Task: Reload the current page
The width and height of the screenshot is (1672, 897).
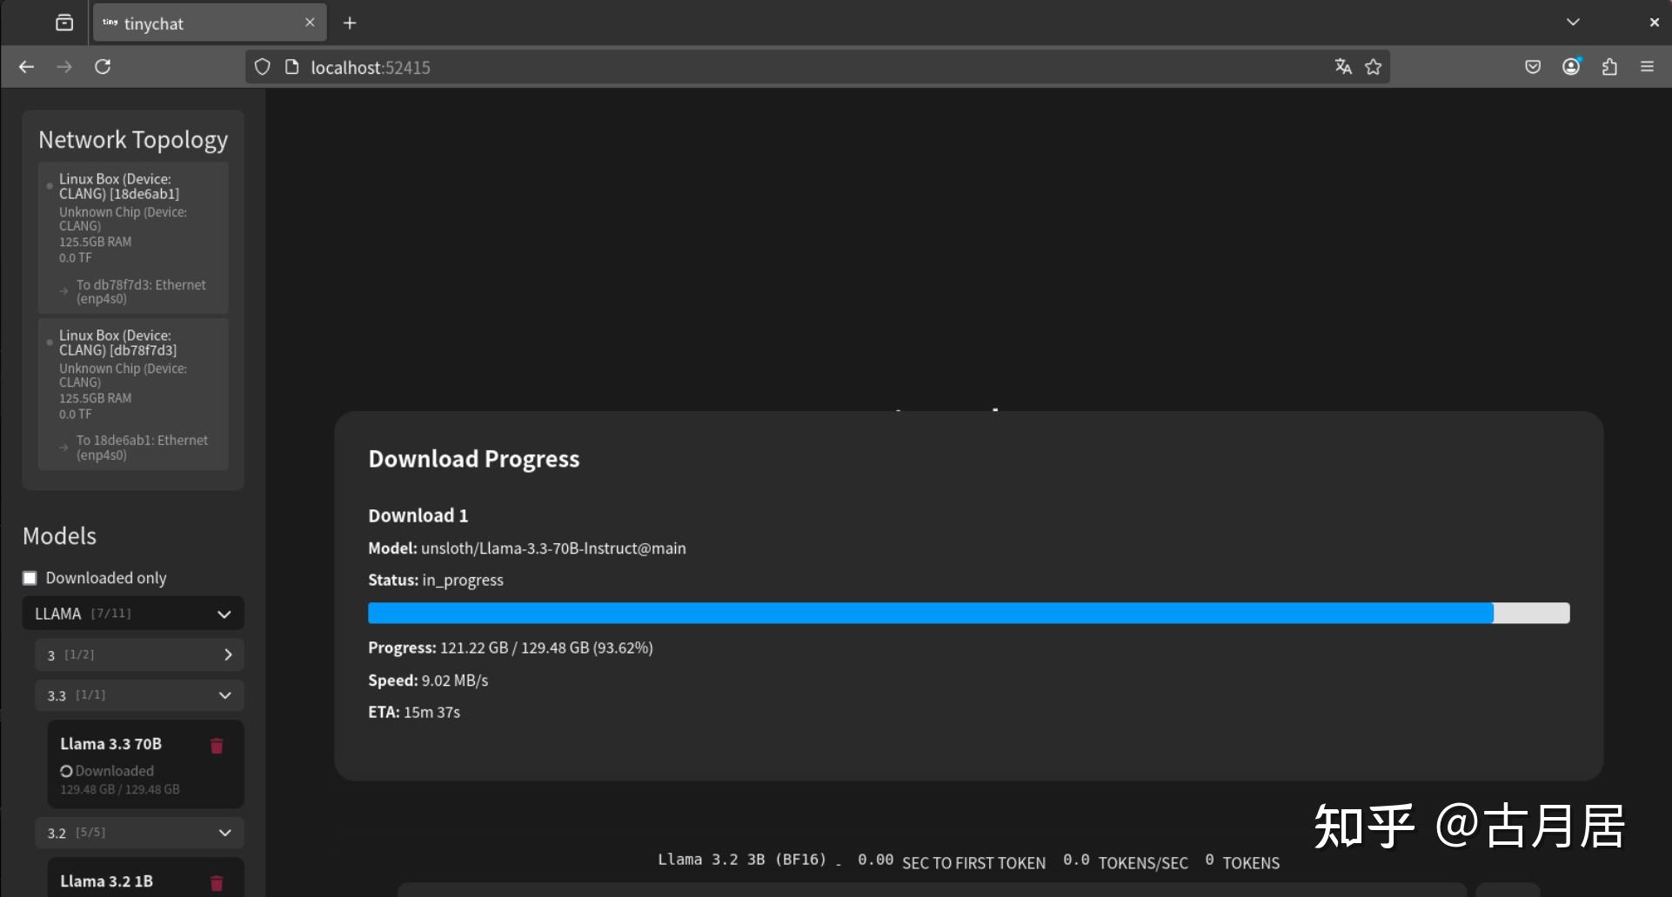Action: click(x=103, y=67)
